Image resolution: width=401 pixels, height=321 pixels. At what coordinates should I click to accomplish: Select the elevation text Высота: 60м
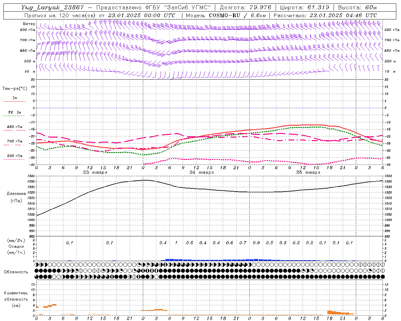pos(357,8)
